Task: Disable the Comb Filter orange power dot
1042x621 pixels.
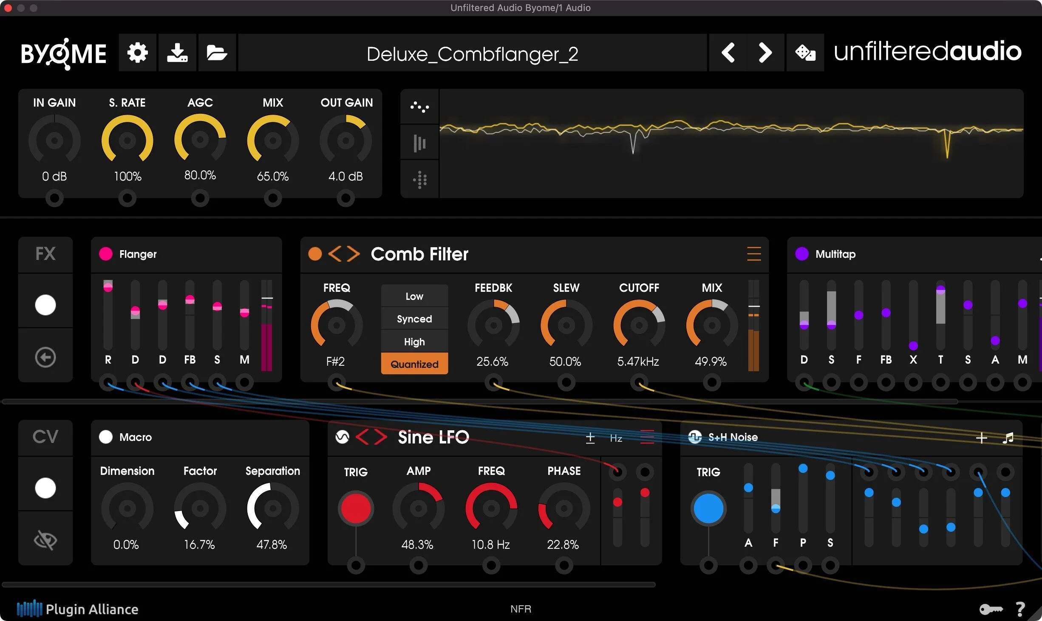Action: [315, 254]
